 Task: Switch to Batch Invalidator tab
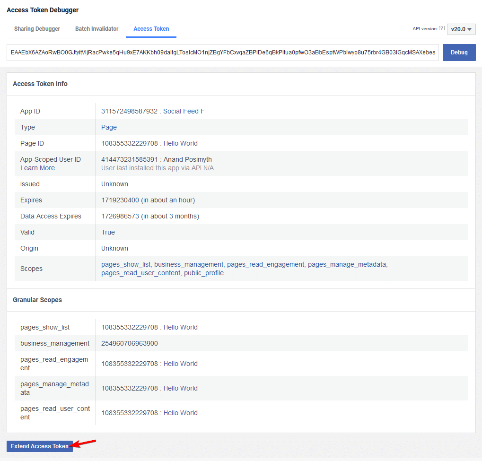click(x=97, y=28)
